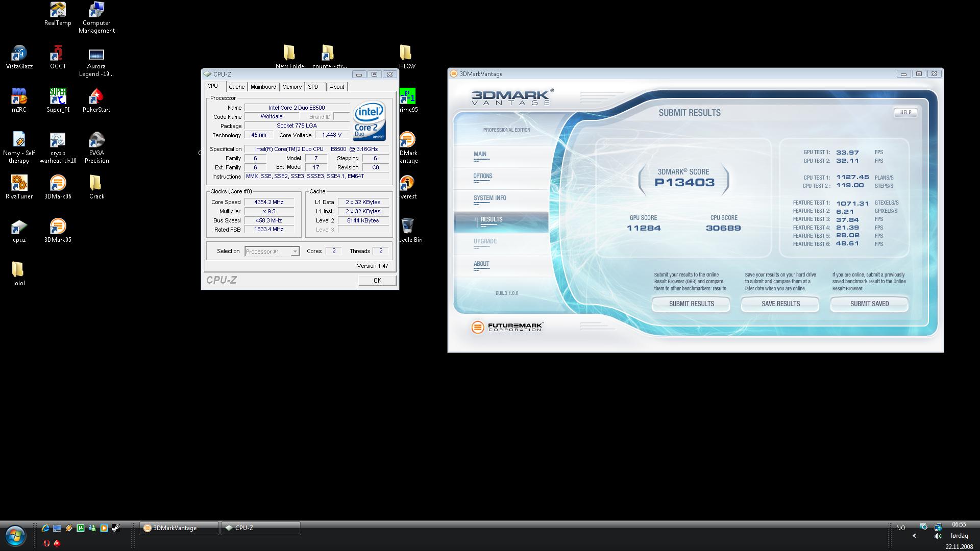Launch Opera from quick launch bar

46,543
